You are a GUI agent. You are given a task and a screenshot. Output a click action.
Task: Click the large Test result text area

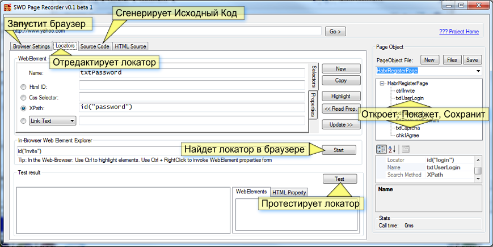[124, 210]
